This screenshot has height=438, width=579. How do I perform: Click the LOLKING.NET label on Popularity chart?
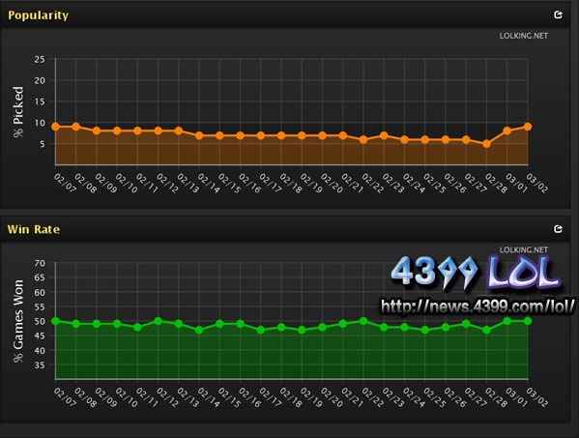524,36
